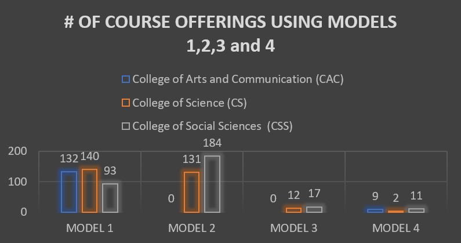Image resolution: width=461 pixels, height=243 pixels.
Task: Select the orange Model 2 bar labeled 131
Action: click(192, 192)
